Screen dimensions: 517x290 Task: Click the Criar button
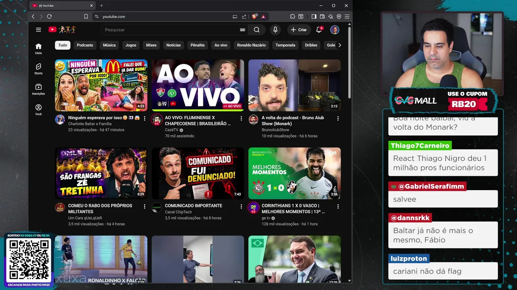point(299,30)
